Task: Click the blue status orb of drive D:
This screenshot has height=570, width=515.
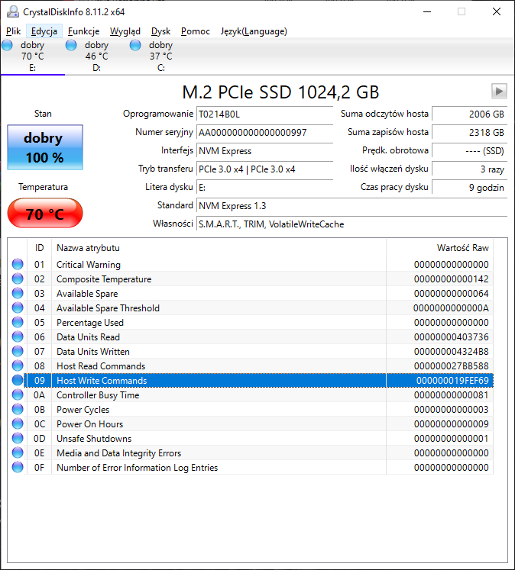Action: pos(71,46)
